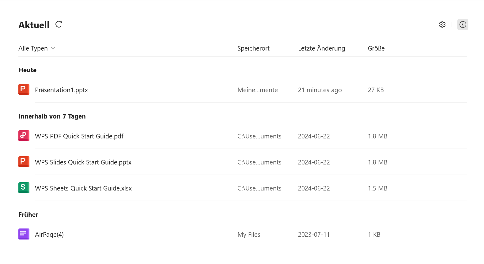The height and width of the screenshot is (264, 484).
Task: Click the refresh icon beside Aktuell
Action: pyautogui.click(x=59, y=25)
